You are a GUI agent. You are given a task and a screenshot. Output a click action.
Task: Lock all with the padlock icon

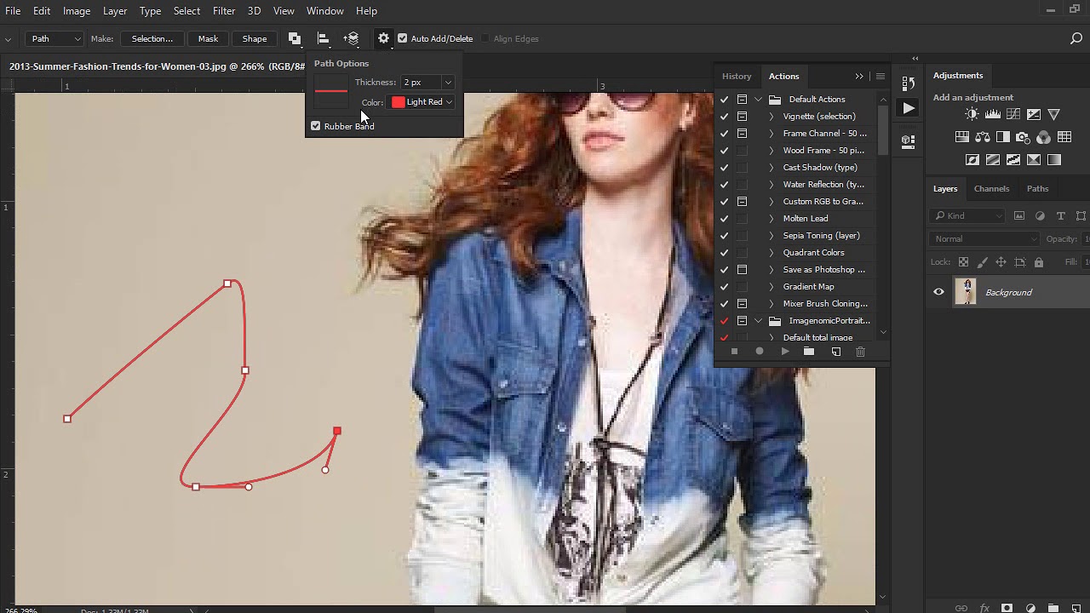(1039, 262)
